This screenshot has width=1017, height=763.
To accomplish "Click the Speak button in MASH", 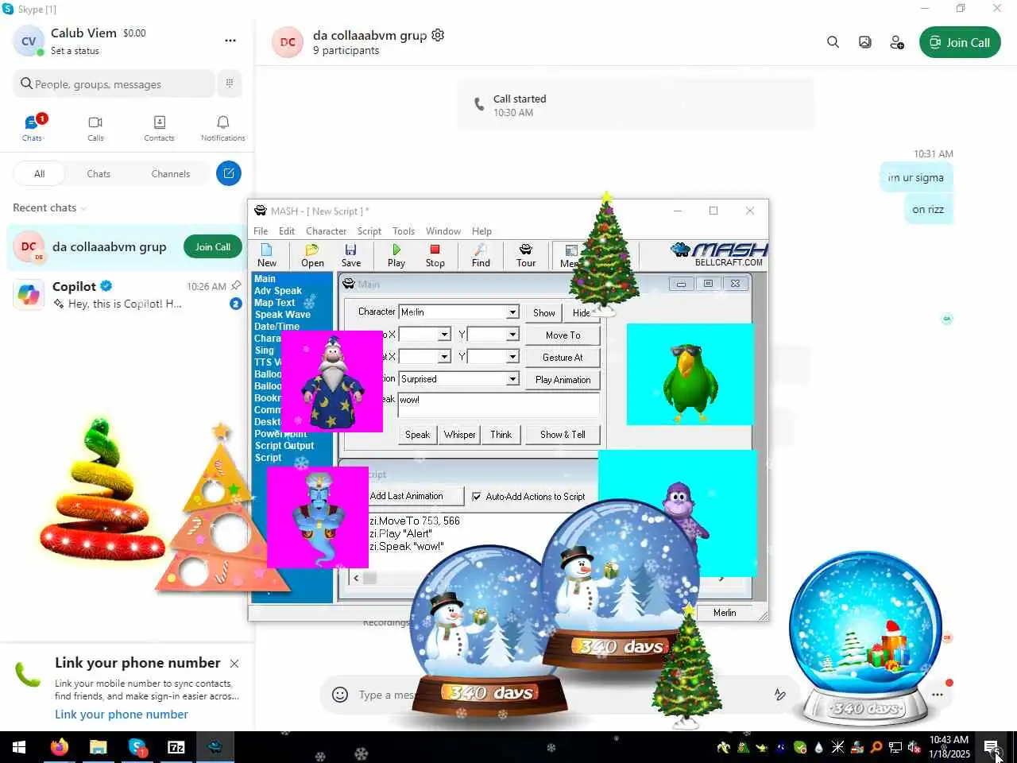I will coord(417,435).
